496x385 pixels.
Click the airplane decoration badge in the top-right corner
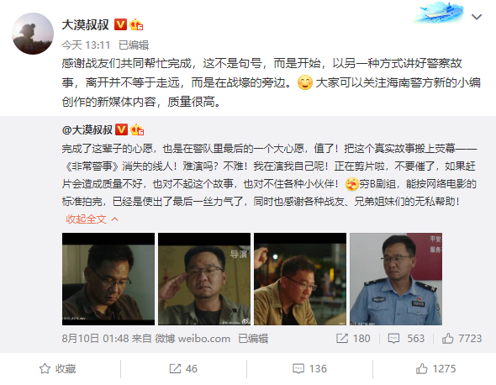(439, 13)
